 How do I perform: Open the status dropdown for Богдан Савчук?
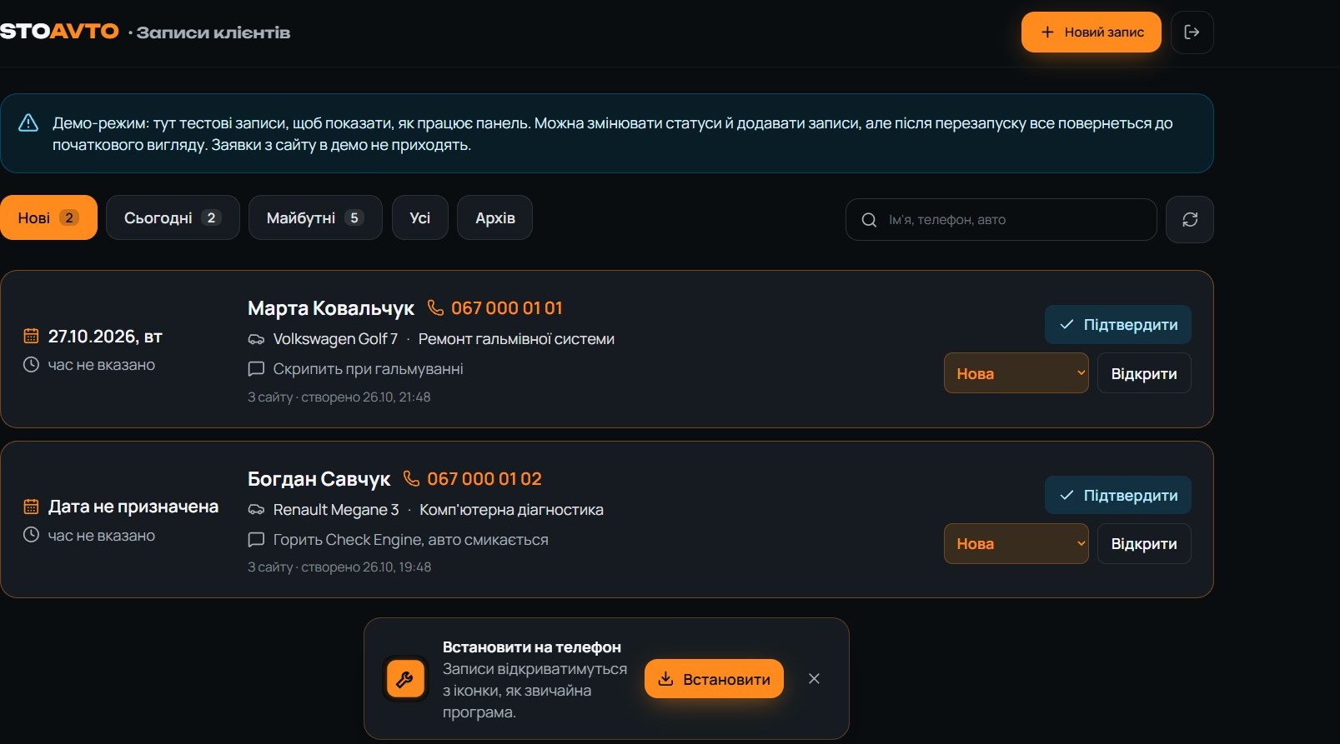click(x=1016, y=544)
